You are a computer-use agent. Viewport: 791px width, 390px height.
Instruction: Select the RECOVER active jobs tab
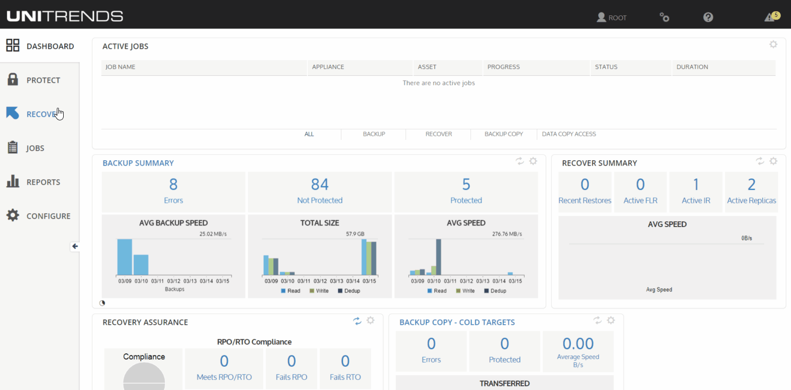(439, 134)
